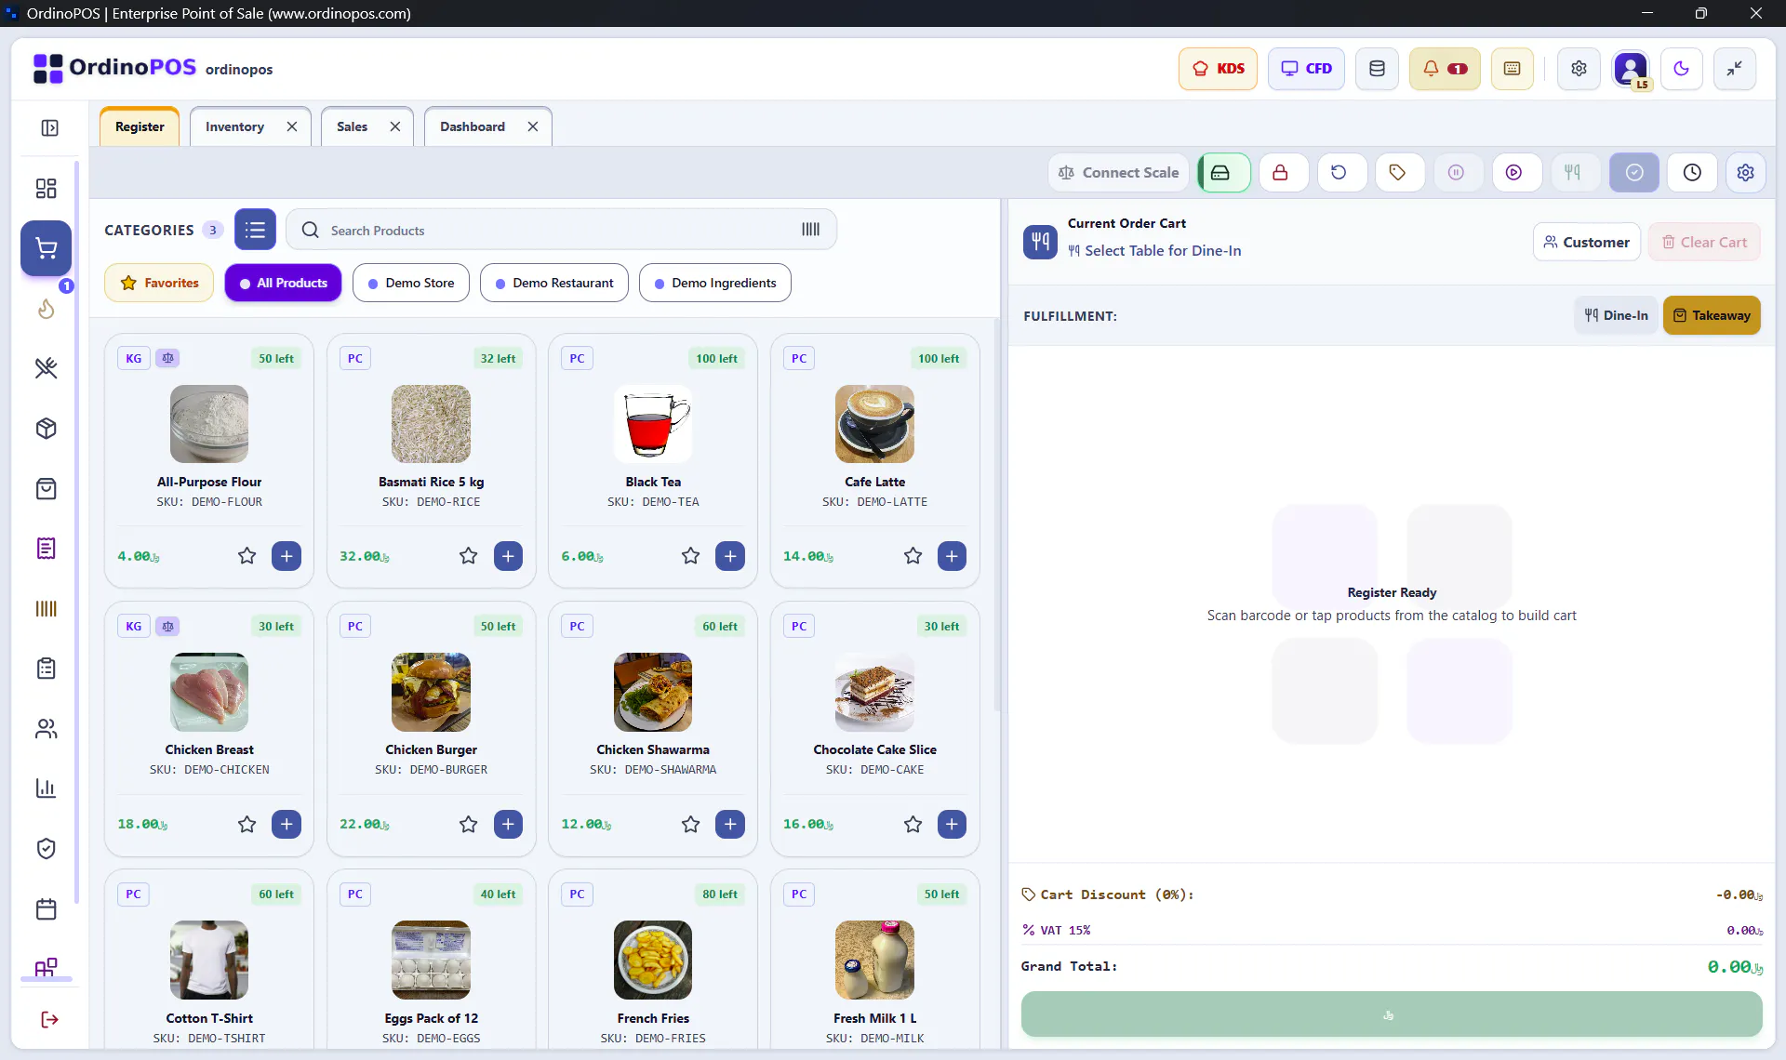This screenshot has height=1060, width=1786.
Task: Select the Register tab
Action: (140, 127)
